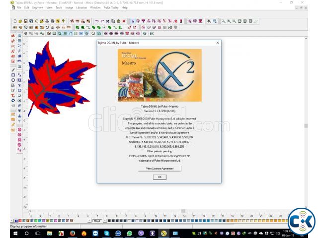Choose the Select arrow tool
Image resolution: width=318 pixels, height=238 pixels.
pyautogui.click(x=133, y=21)
